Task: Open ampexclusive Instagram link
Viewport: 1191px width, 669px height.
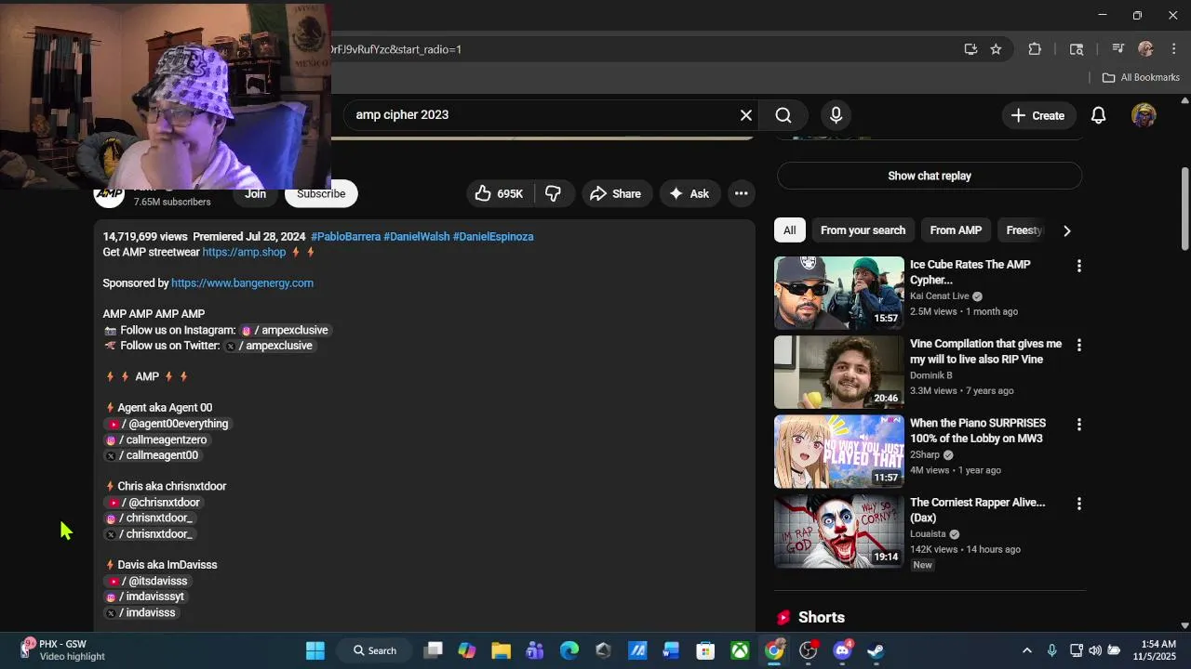Action: pyautogui.click(x=284, y=330)
